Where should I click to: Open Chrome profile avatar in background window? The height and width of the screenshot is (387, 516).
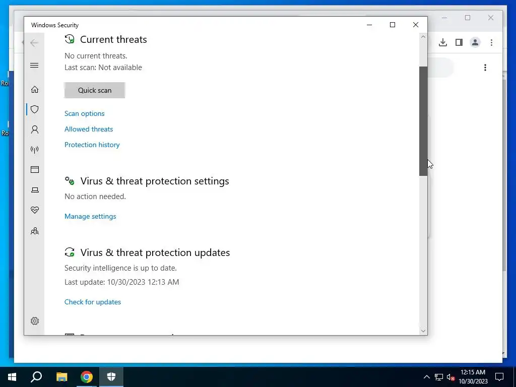[x=475, y=42]
